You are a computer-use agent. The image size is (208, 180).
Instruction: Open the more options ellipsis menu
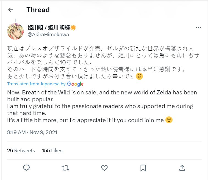coord(198,28)
